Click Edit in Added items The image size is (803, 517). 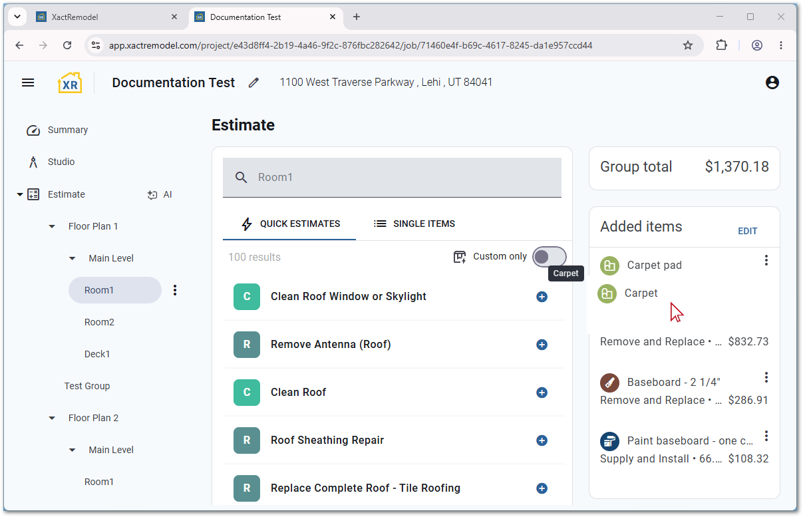point(748,231)
